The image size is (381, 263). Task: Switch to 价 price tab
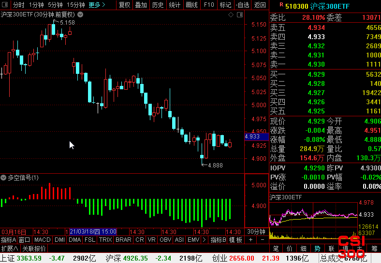290,249
